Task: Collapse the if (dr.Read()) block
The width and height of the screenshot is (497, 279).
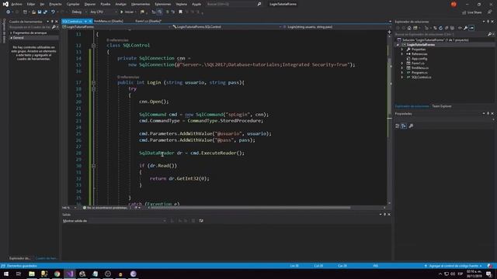Action: [x=93, y=166]
